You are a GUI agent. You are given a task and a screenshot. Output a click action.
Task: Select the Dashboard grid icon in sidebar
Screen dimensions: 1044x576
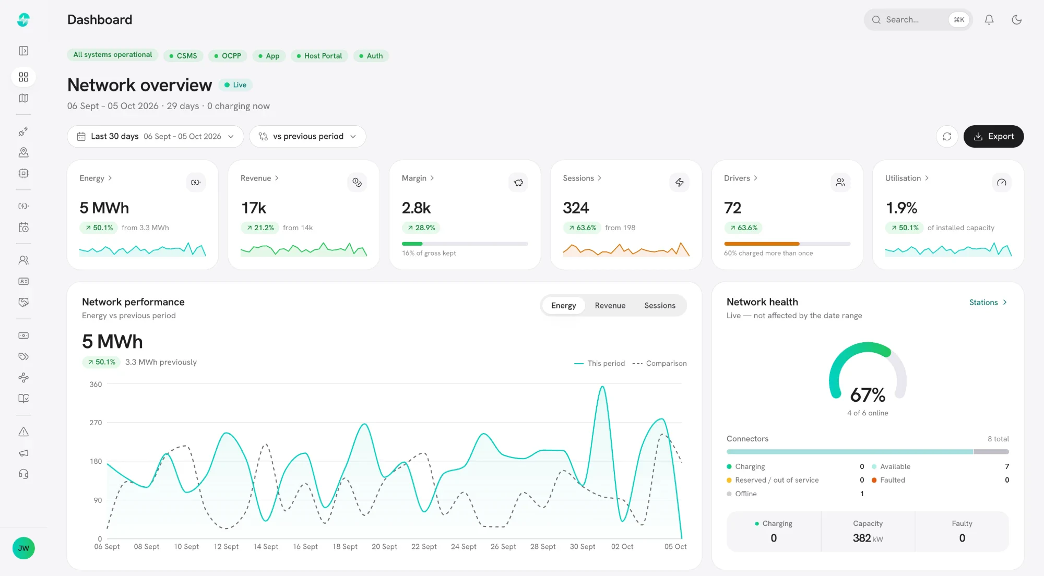tap(23, 77)
